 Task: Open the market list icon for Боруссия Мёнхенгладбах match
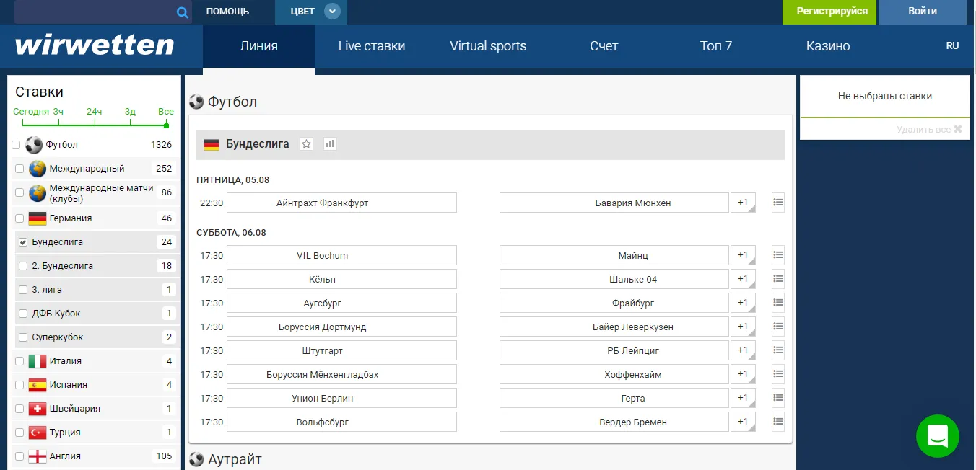click(x=778, y=374)
